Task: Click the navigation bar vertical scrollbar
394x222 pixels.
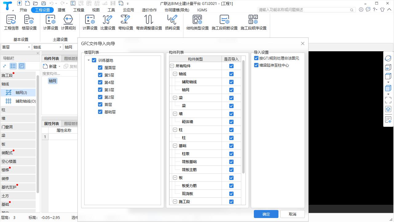Action: click(x=38, y=134)
